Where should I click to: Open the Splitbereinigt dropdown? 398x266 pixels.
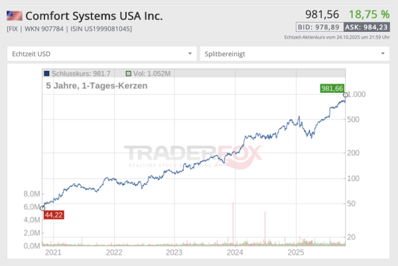click(x=295, y=53)
